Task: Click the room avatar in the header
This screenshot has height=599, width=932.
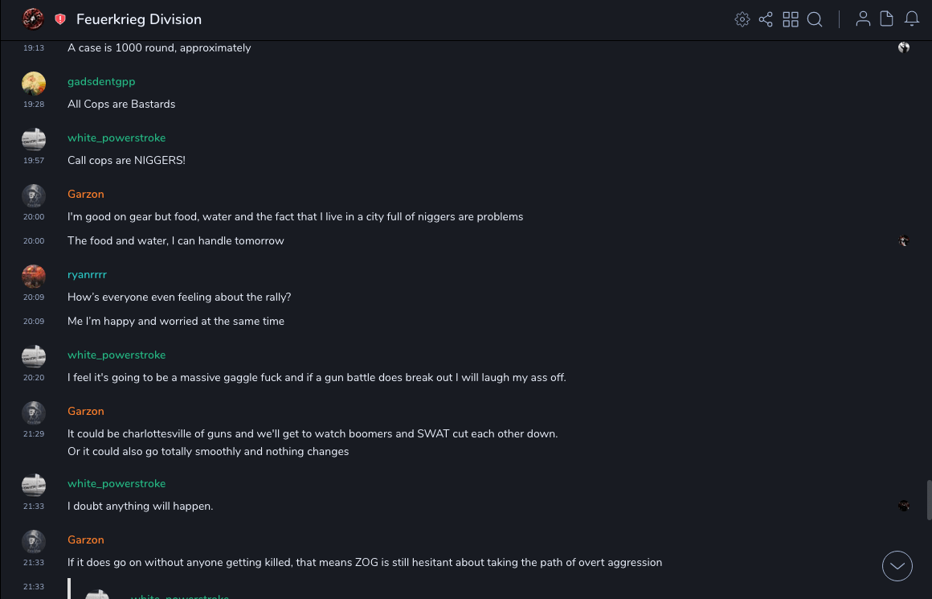Action: click(x=33, y=19)
